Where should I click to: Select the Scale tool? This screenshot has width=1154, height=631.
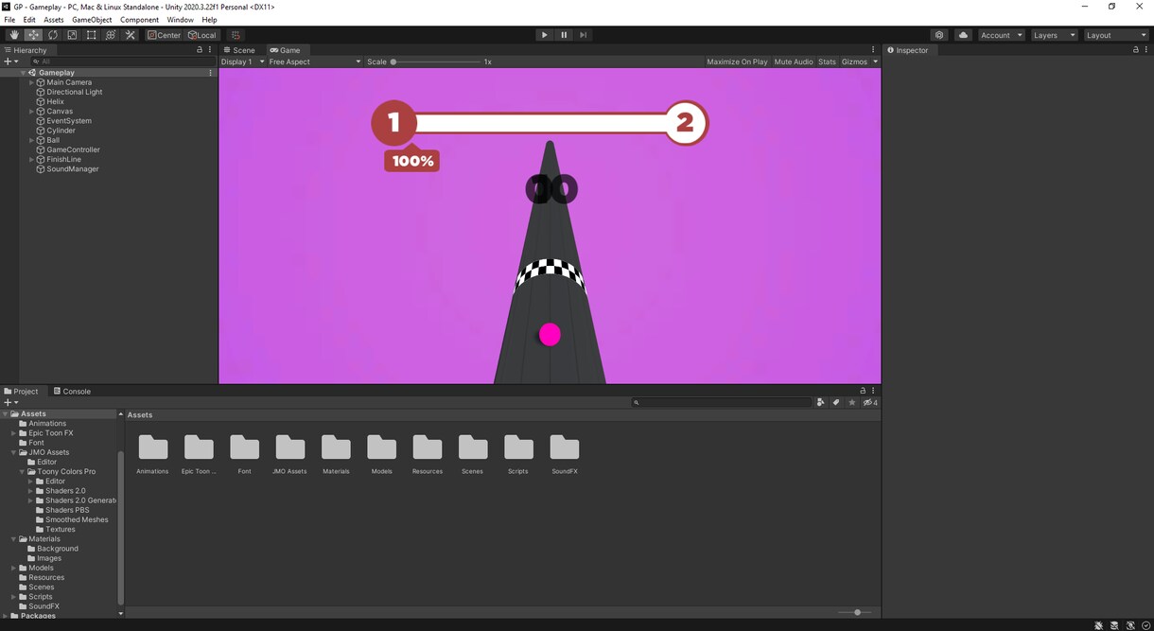click(x=72, y=35)
